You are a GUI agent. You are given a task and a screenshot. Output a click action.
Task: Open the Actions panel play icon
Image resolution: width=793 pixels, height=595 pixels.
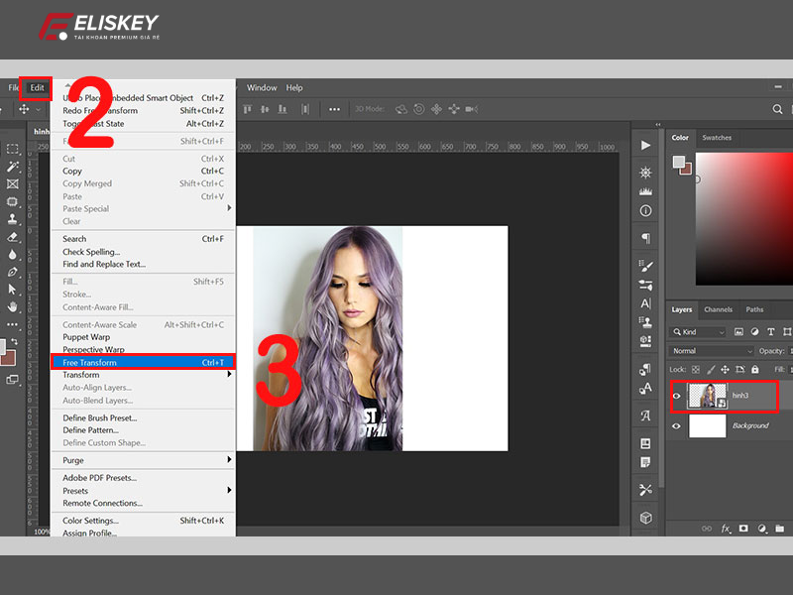(645, 145)
